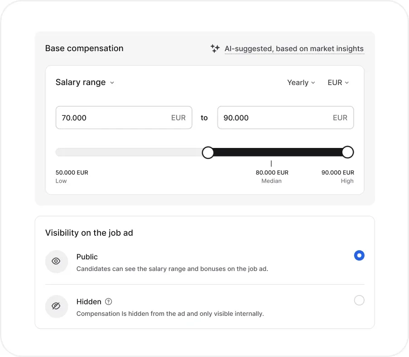Image resolution: width=409 pixels, height=357 pixels.
Task: Click the Public option title
Action: (x=87, y=257)
